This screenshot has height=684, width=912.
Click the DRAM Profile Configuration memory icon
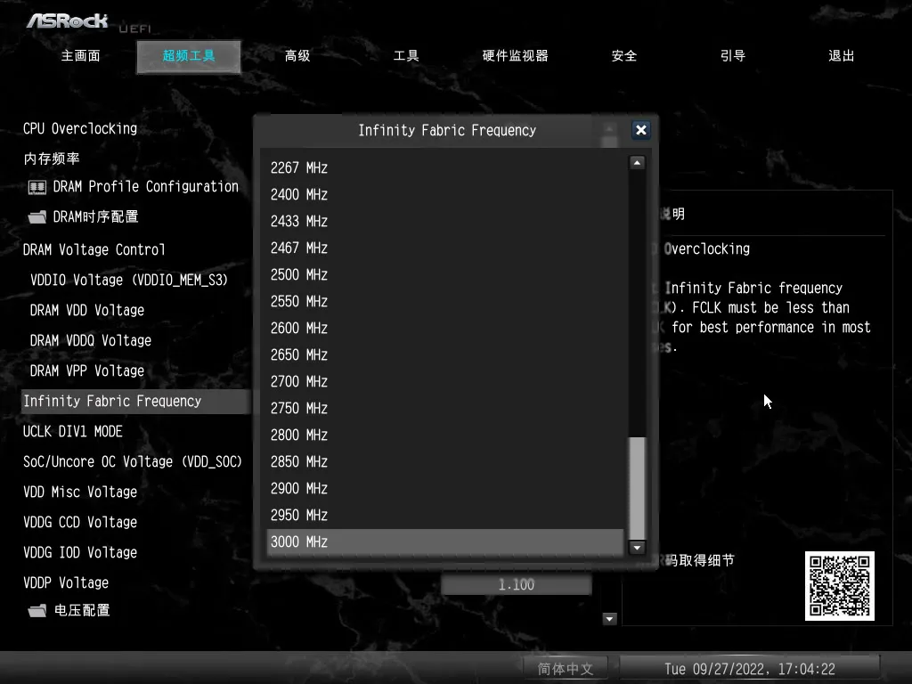37,187
